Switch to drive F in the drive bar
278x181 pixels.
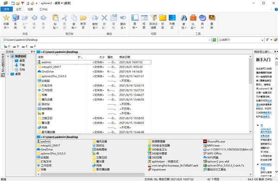pyautogui.click(x=33, y=46)
